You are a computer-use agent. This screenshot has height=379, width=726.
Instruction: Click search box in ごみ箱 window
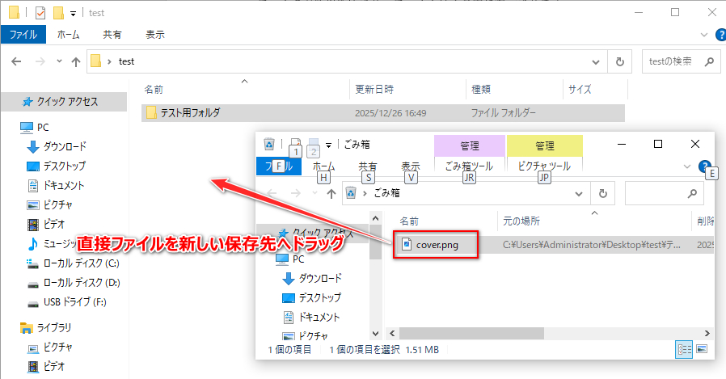[x=664, y=193]
